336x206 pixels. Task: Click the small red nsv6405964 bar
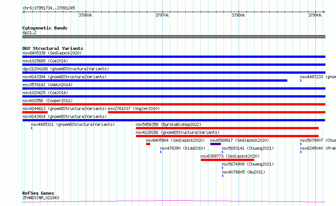point(148,144)
